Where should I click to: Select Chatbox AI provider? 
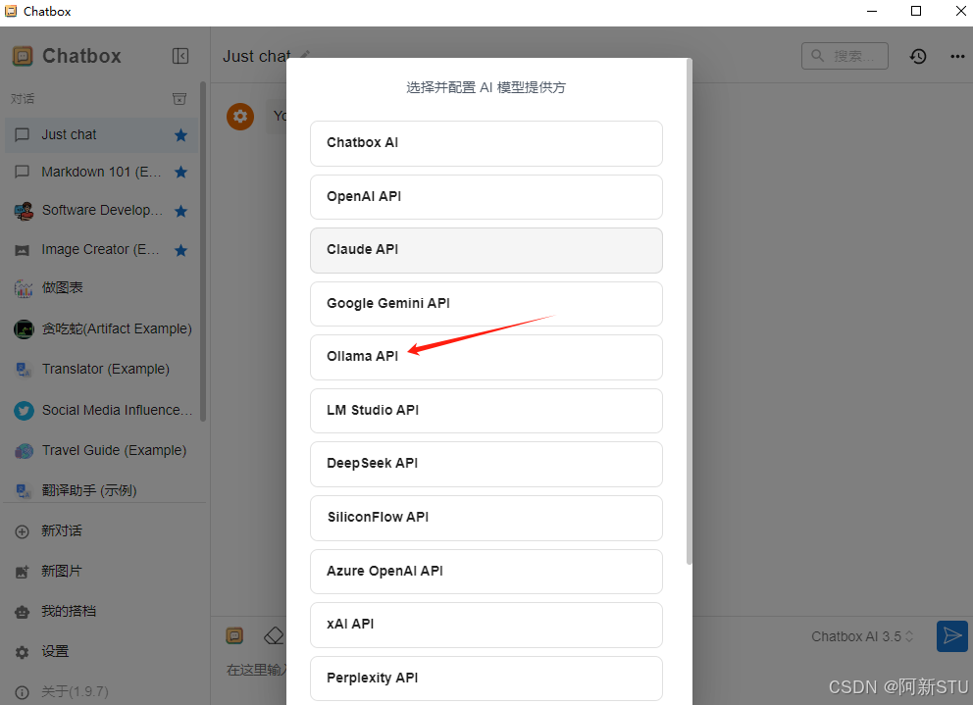click(x=486, y=143)
